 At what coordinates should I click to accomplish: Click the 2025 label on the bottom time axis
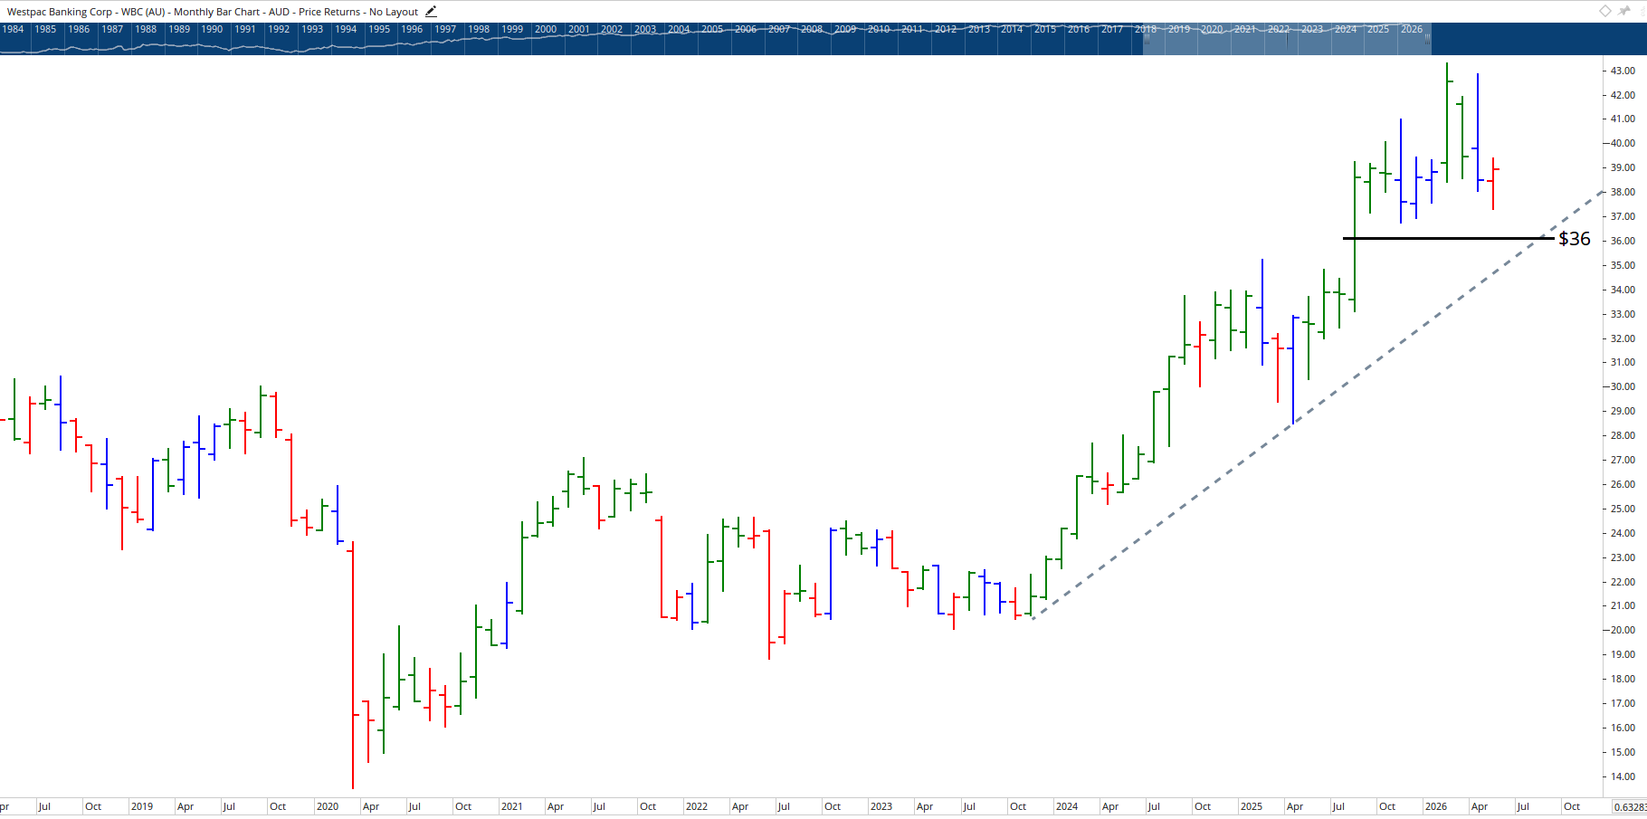pyautogui.click(x=1252, y=806)
